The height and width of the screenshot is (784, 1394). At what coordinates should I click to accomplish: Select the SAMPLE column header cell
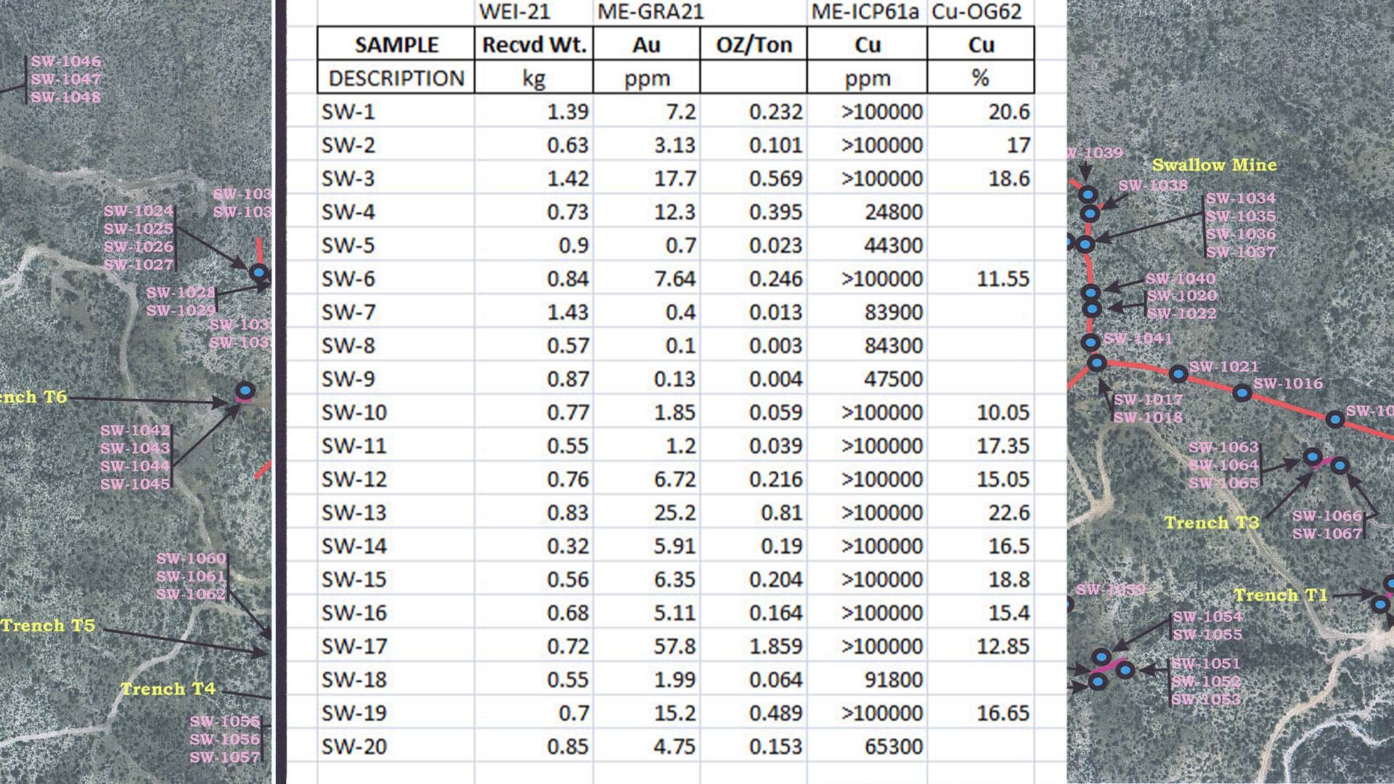tap(396, 45)
